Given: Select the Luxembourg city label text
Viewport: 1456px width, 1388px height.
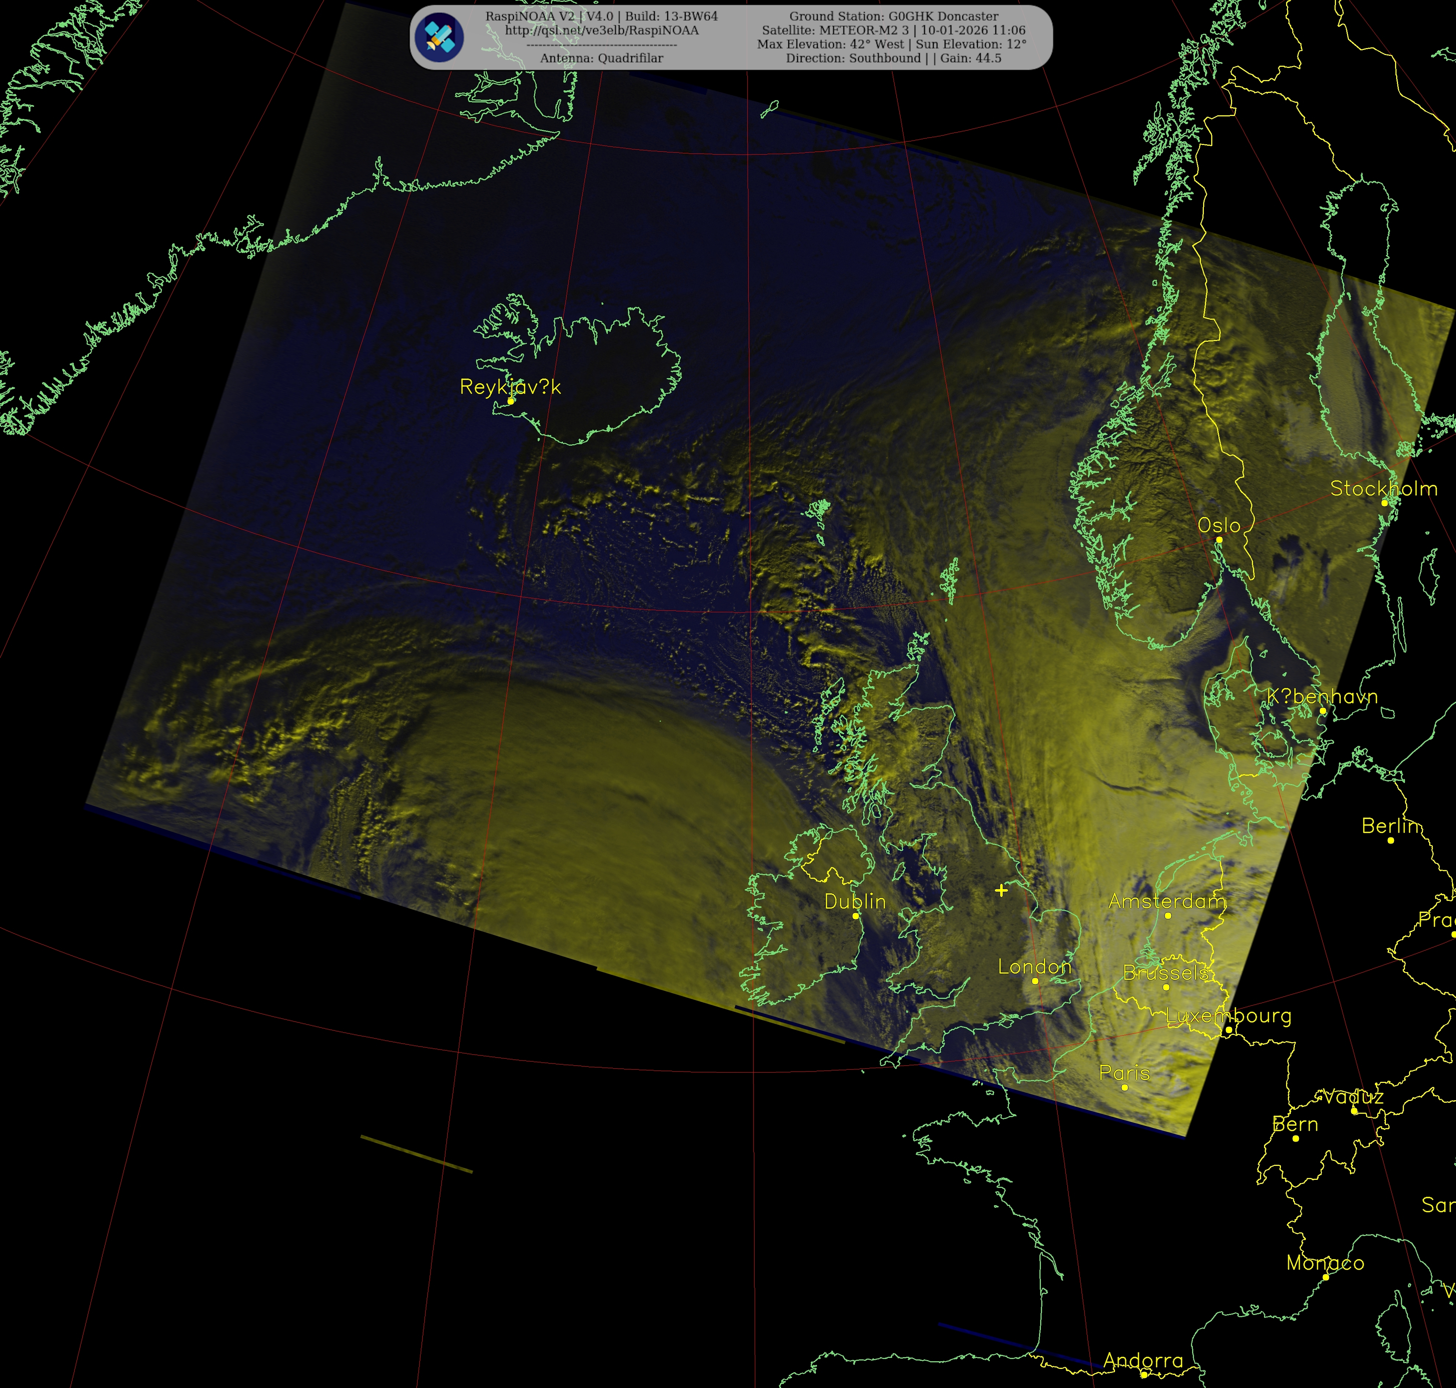Looking at the screenshot, I should click(x=1228, y=1016).
